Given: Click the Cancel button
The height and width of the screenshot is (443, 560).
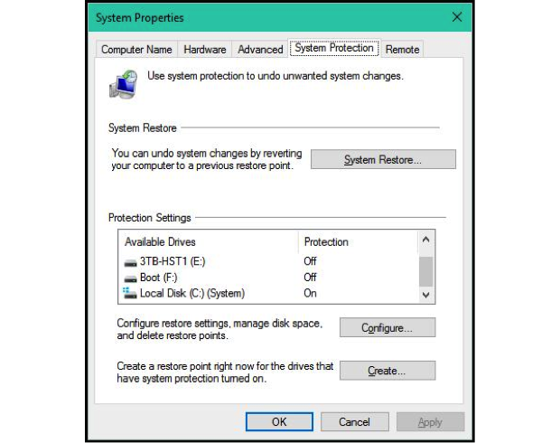Looking at the screenshot, I should (x=355, y=422).
